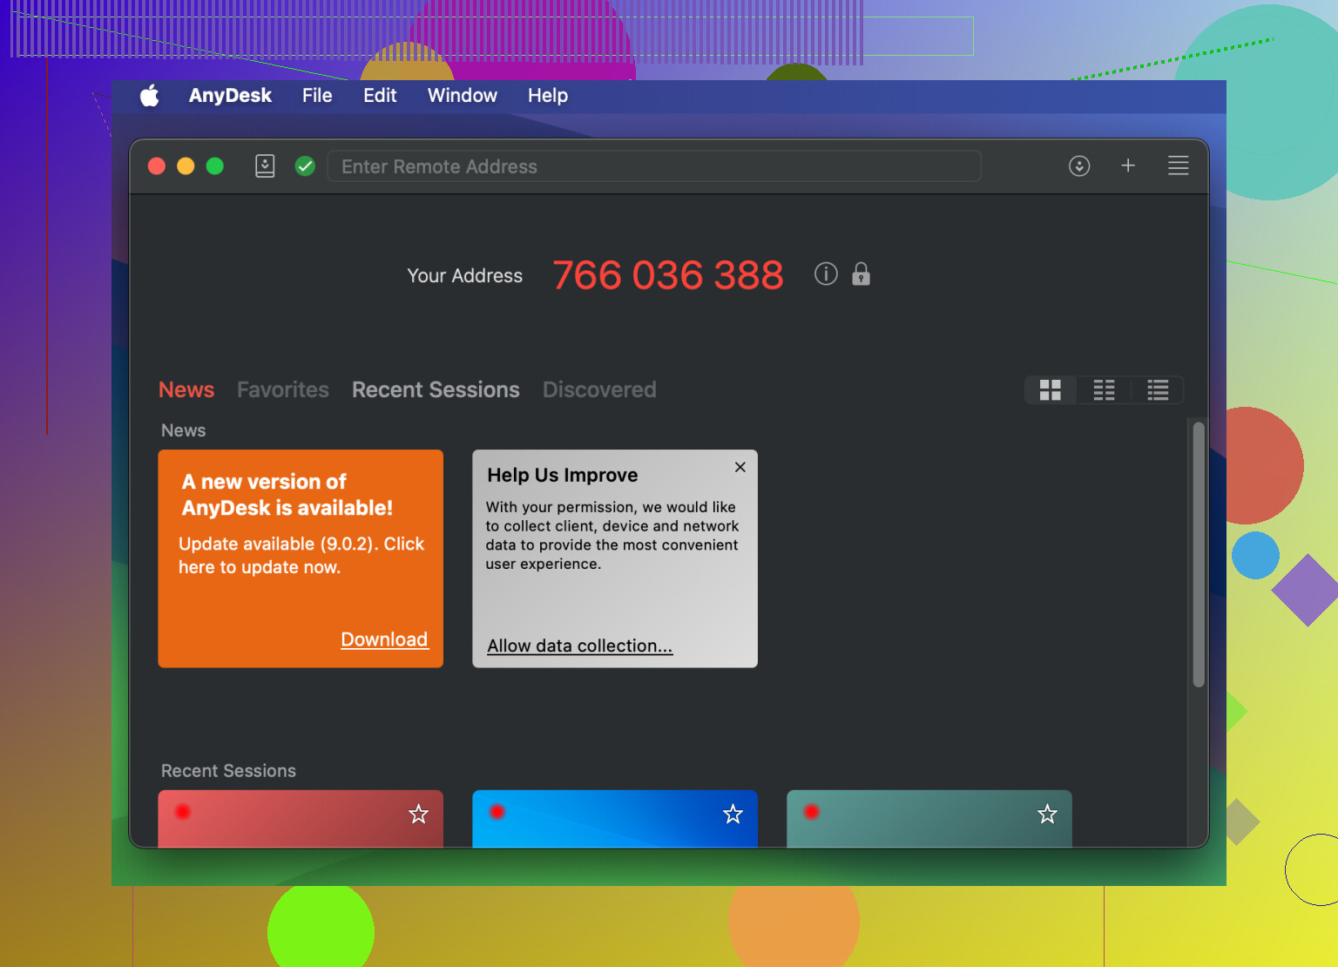This screenshot has width=1338, height=967.
Task: Click the News section heading below tabs
Action: point(184,430)
